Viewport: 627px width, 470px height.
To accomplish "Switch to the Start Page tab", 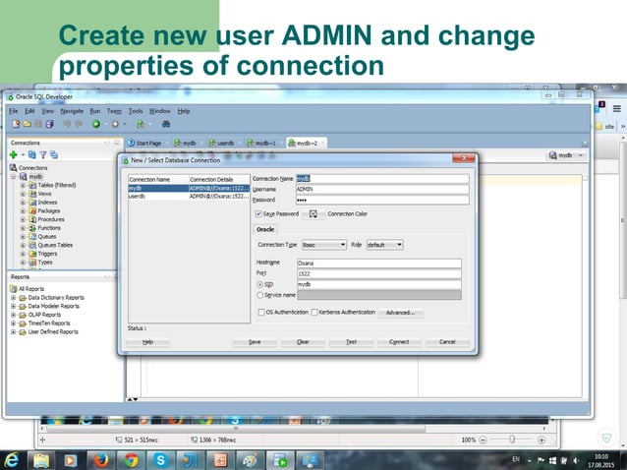I will (x=144, y=144).
